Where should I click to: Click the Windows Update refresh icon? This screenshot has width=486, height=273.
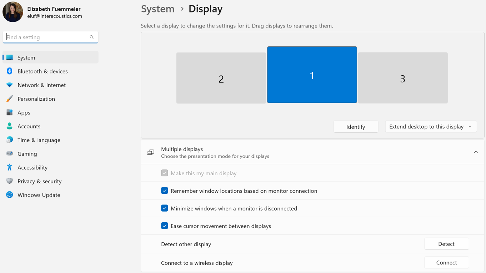tap(10, 195)
